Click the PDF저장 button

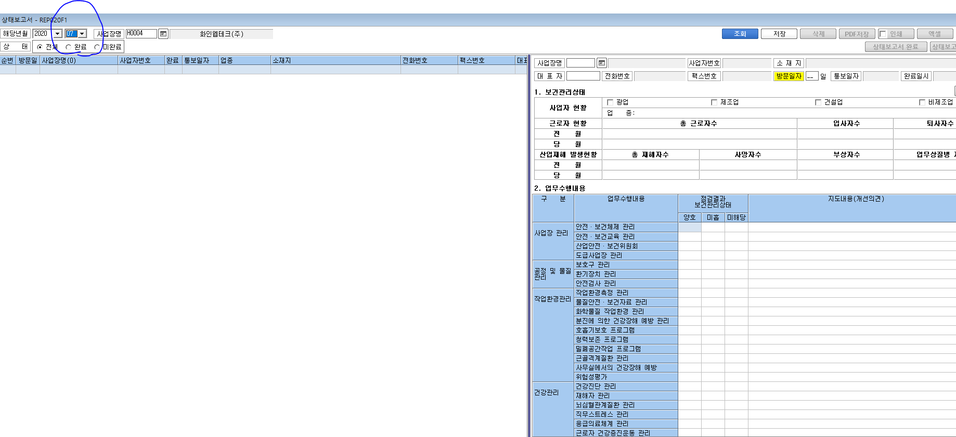point(857,34)
